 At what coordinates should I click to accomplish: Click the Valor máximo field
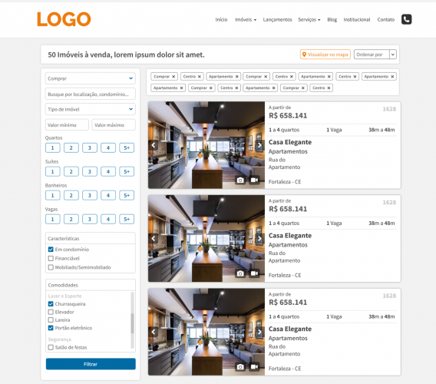[114, 125]
